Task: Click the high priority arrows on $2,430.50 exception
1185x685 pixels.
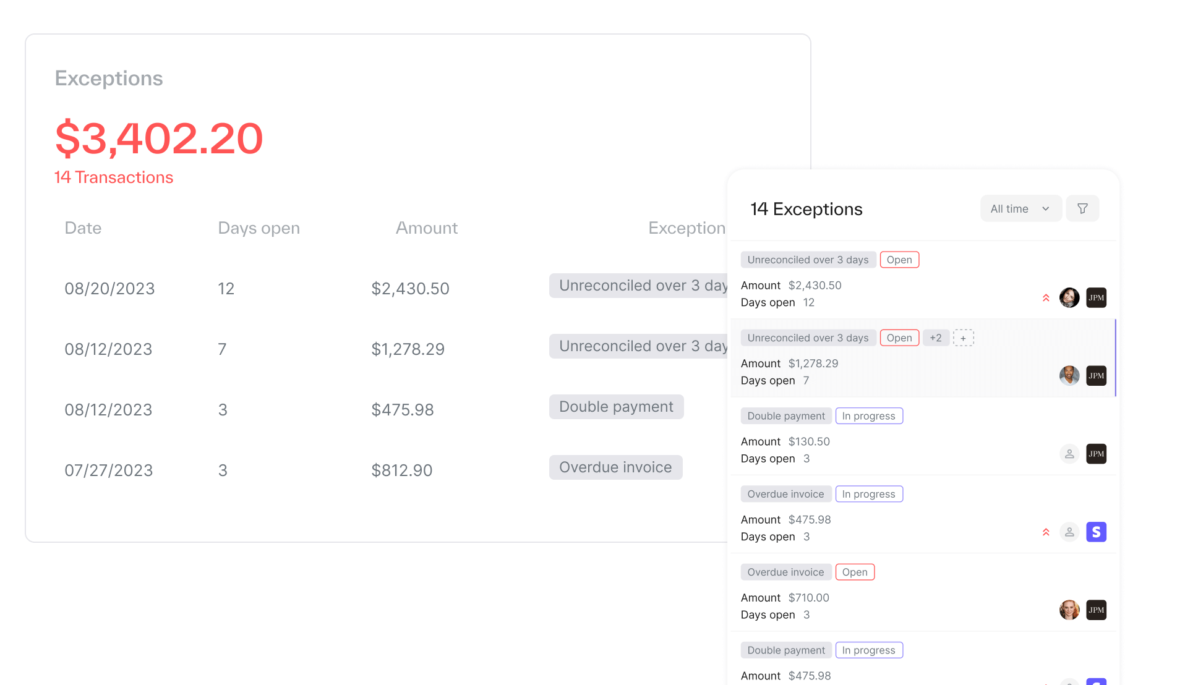Action: (x=1046, y=298)
